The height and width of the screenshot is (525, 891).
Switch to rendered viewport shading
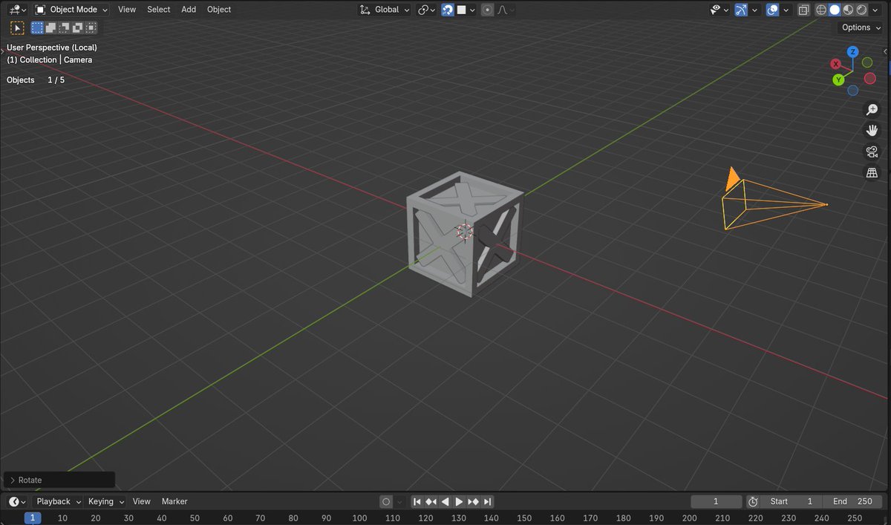click(x=861, y=10)
